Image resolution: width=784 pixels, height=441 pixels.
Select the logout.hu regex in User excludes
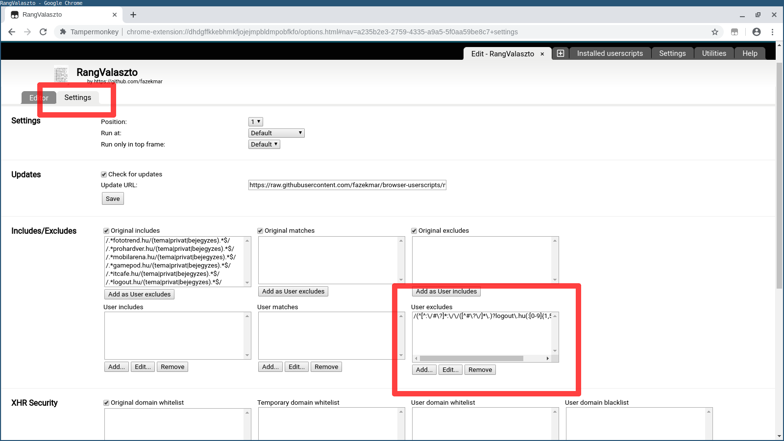click(x=482, y=316)
